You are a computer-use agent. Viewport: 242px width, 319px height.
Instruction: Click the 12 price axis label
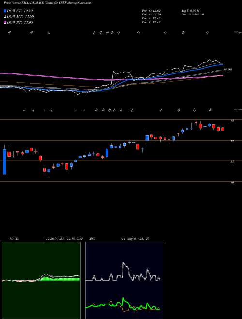click(232, 141)
